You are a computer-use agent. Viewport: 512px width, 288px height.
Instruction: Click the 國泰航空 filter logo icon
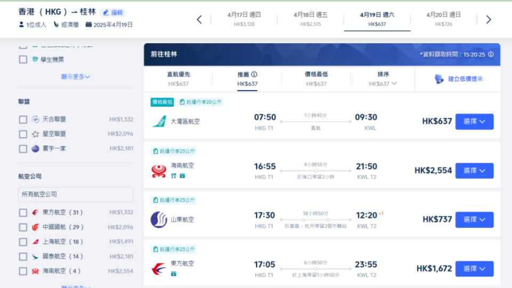(x=35, y=257)
